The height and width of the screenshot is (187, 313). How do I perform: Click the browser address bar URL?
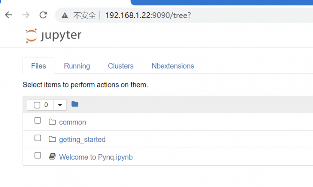pos(148,16)
